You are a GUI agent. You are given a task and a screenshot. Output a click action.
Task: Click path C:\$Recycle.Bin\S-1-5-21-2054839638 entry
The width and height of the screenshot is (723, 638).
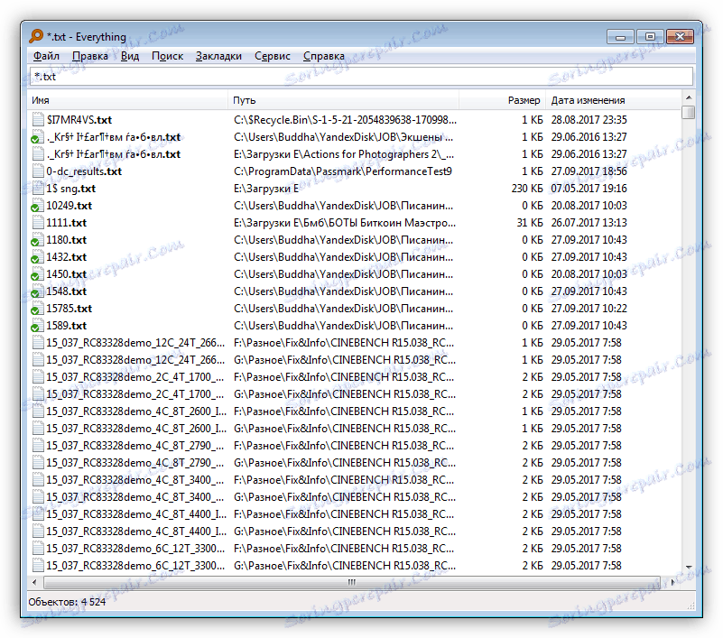[345, 120]
